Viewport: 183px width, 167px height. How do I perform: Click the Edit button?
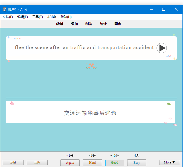click(x=13, y=162)
